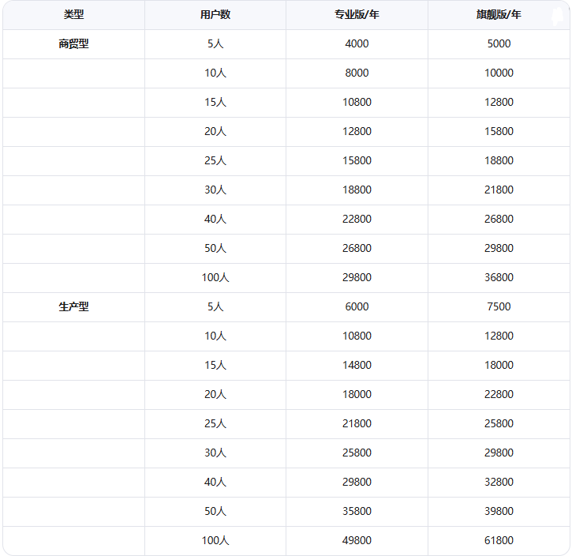This screenshot has width=572, height=556.
Task: Select the 6000 price cell
Action: tap(357, 306)
